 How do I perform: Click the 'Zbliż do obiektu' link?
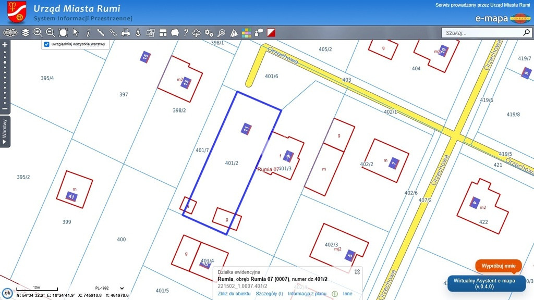pos(234,294)
